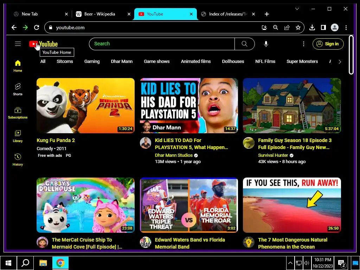Image resolution: width=360 pixels, height=270 pixels.
Task: Open the Kung Fu Panda 2 thumbnail
Action: (86, 105)
